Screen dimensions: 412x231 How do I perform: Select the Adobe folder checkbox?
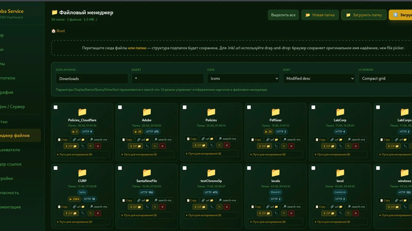[x=120, y=107]
